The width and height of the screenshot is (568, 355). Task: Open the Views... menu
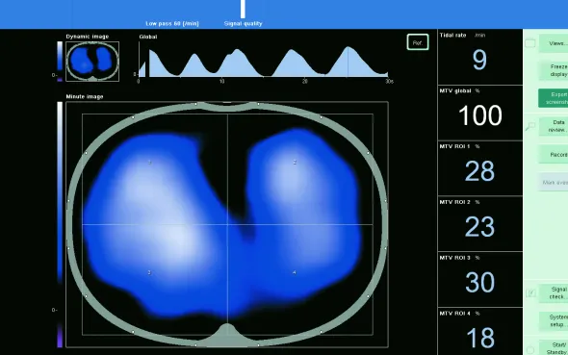(555, 43)
